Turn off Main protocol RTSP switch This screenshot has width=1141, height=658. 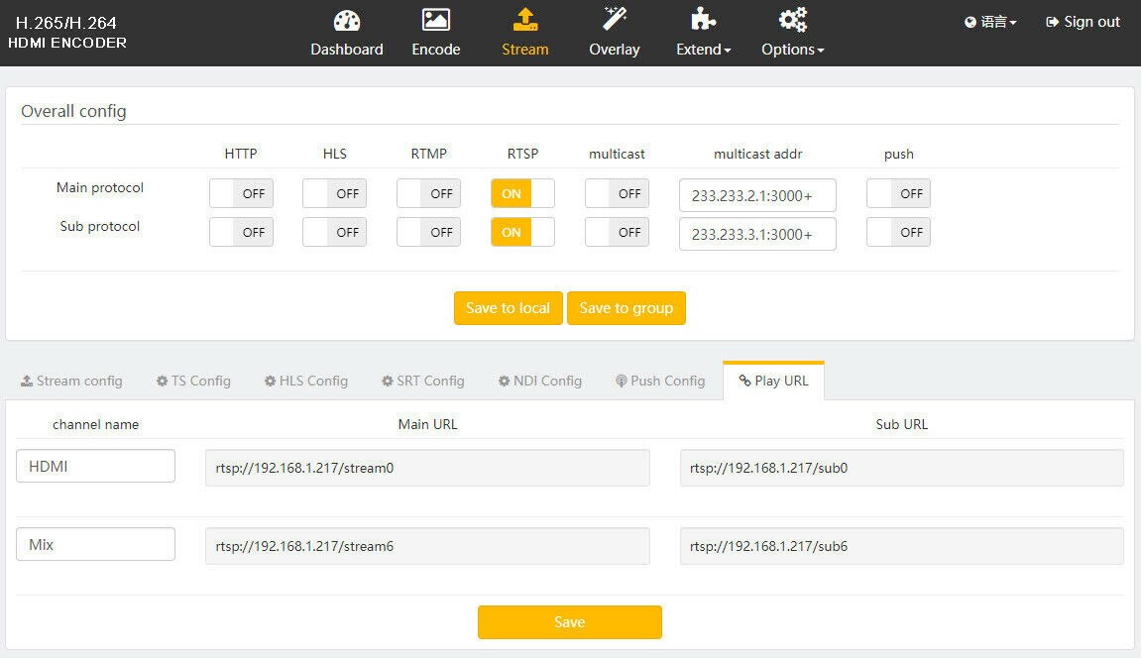pyautogui.click(x=522, y=193)
